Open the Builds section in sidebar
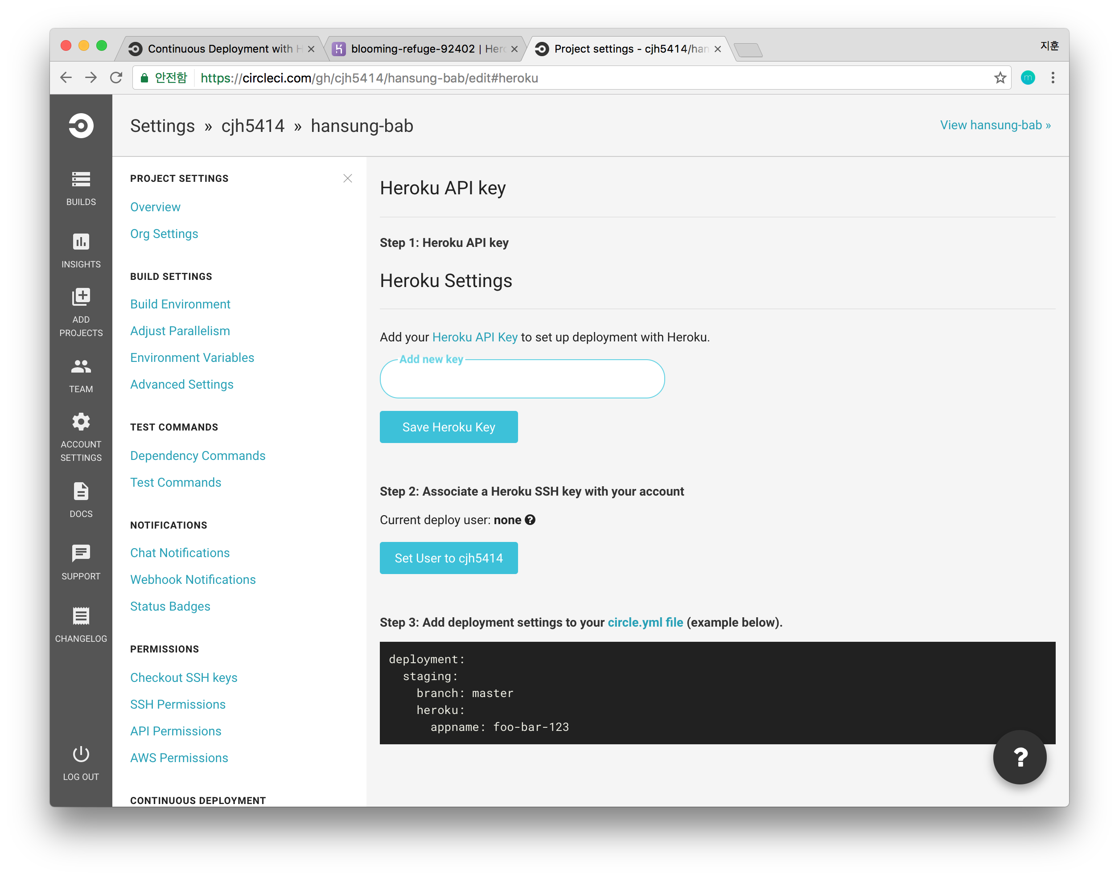This screenshot has width=1119, height=878. (x=81, y=188)
